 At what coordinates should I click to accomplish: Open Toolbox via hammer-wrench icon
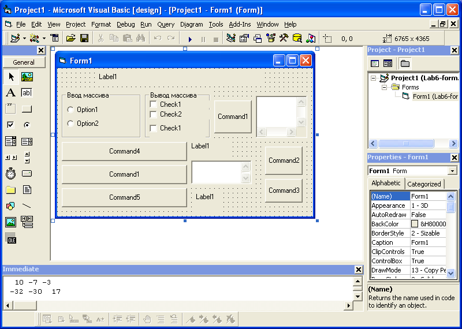284,38
